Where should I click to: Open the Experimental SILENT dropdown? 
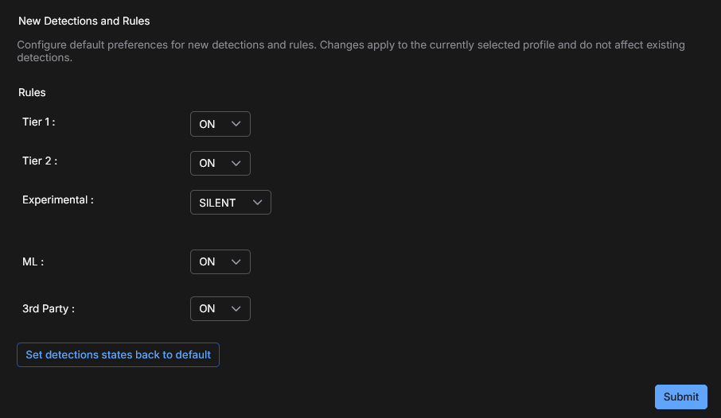(230, 203)
